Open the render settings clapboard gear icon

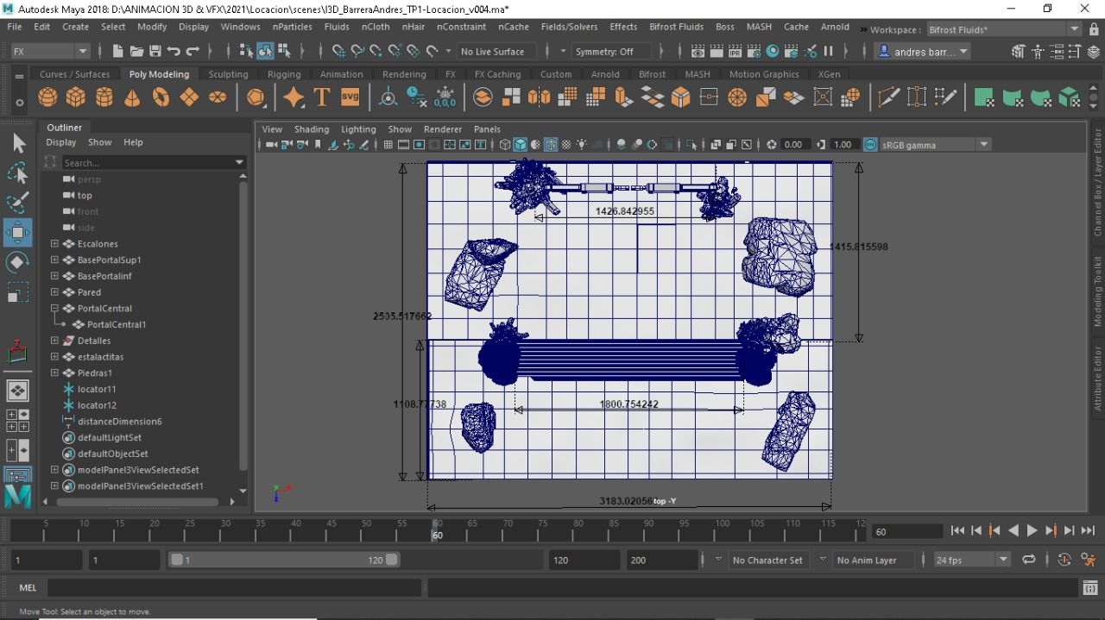pyautogui.click(x=754, y=52)
